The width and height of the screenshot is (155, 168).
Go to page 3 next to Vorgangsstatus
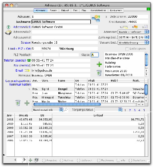135,110
